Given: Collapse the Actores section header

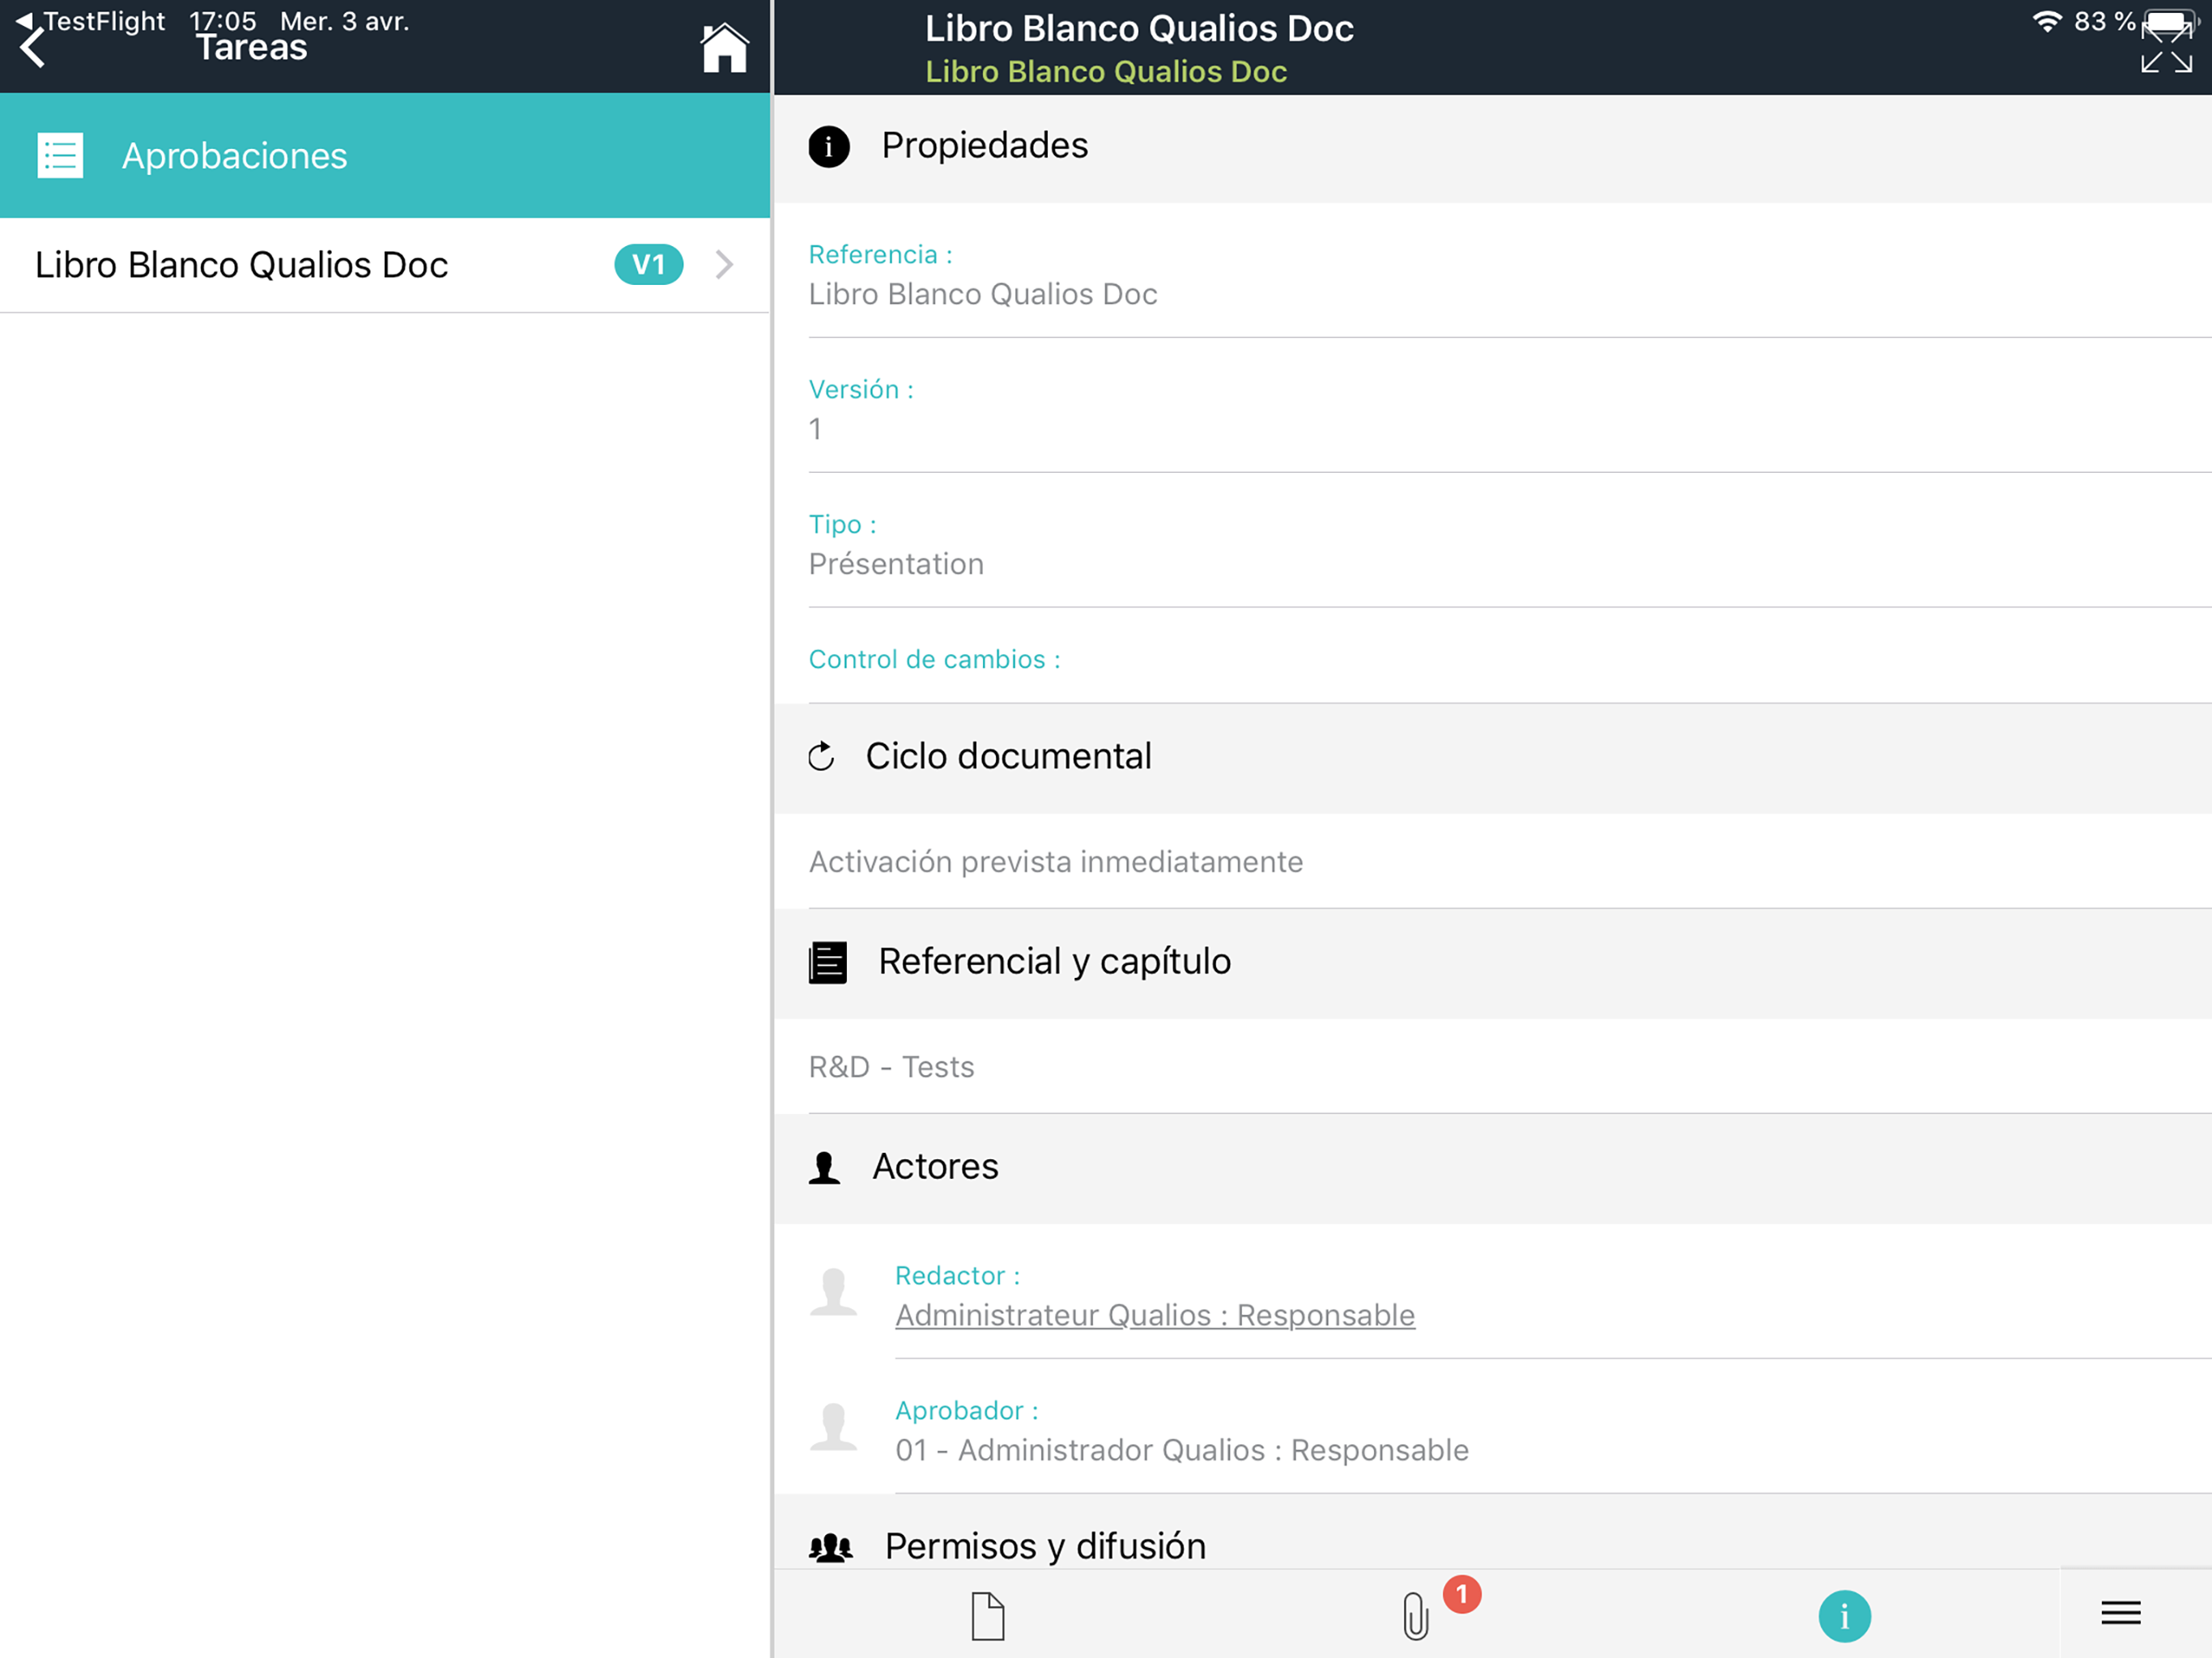Looking at the screenshot, I should 935,1167.
